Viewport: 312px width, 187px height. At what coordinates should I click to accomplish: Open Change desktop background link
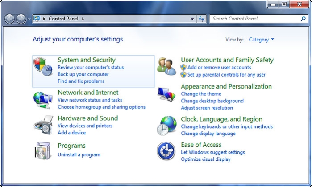pos(212,101)
